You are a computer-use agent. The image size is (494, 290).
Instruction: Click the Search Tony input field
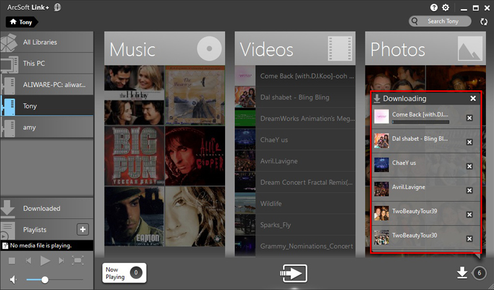pyautogui.click(x=443, y=21)
